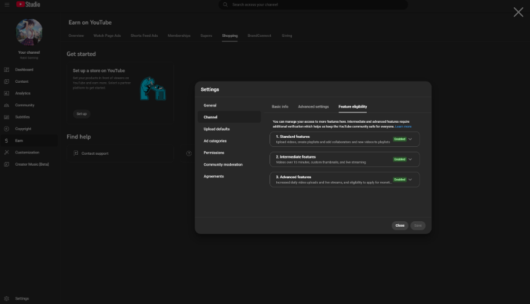Click Enabled badge on Intermediate features

pyautogui.click(x=399, y=160)
